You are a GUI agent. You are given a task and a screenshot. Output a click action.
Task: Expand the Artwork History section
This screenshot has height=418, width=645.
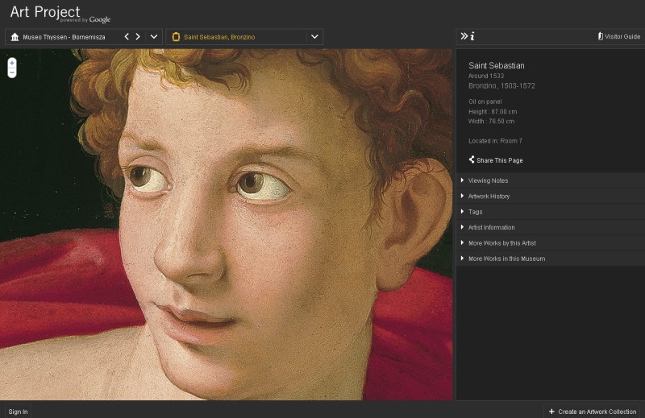[x=489, y=197]
